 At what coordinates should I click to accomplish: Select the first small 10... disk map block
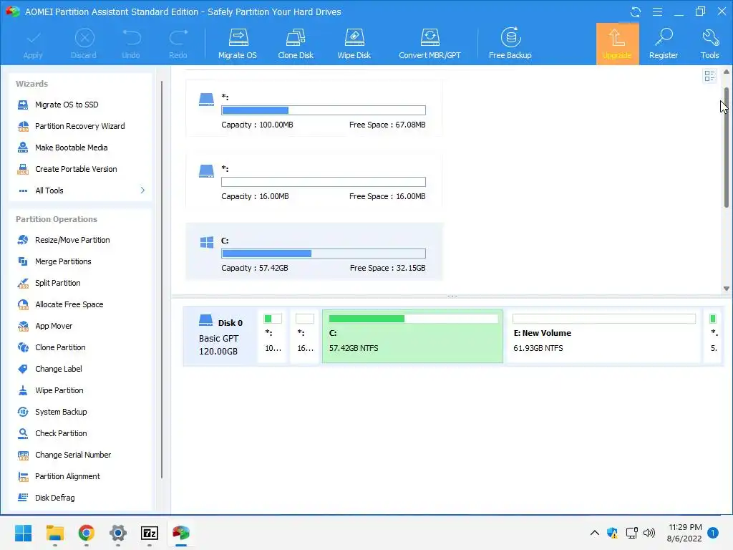pos(273,337)
